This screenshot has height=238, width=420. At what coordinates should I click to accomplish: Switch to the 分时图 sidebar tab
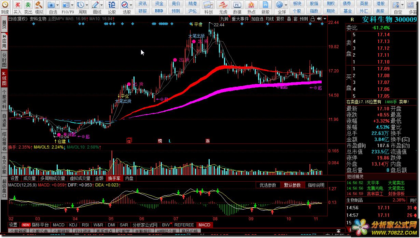pyautogui.click(x=4, y=60)
